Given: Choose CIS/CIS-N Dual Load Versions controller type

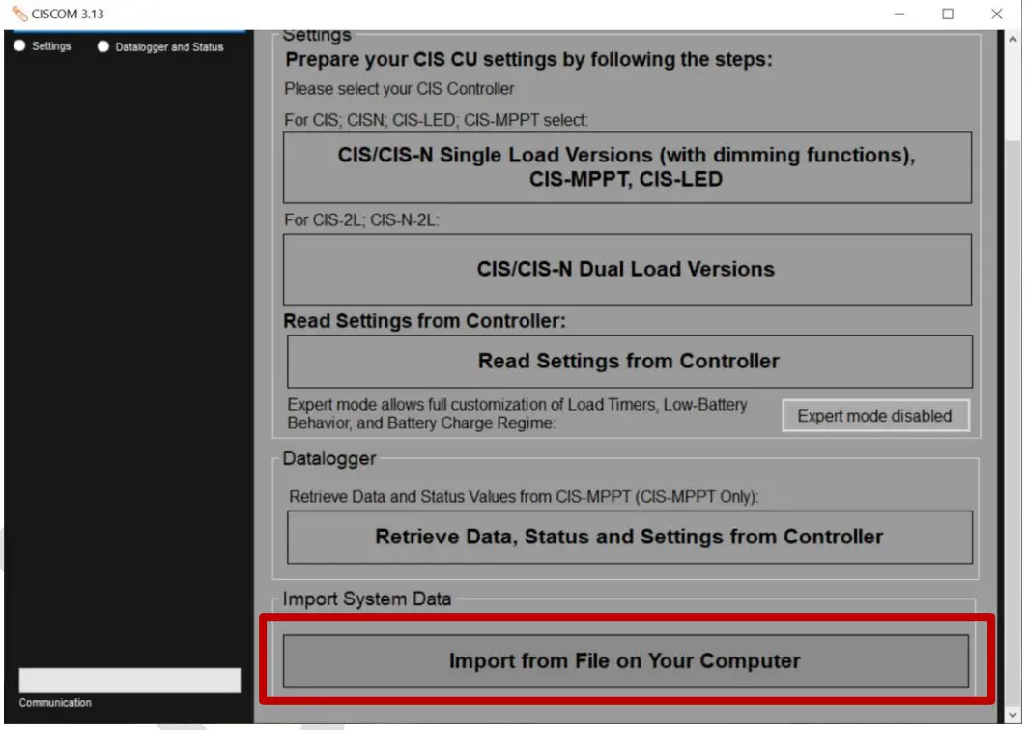Looking at the screenshot, I should (627, 269).
